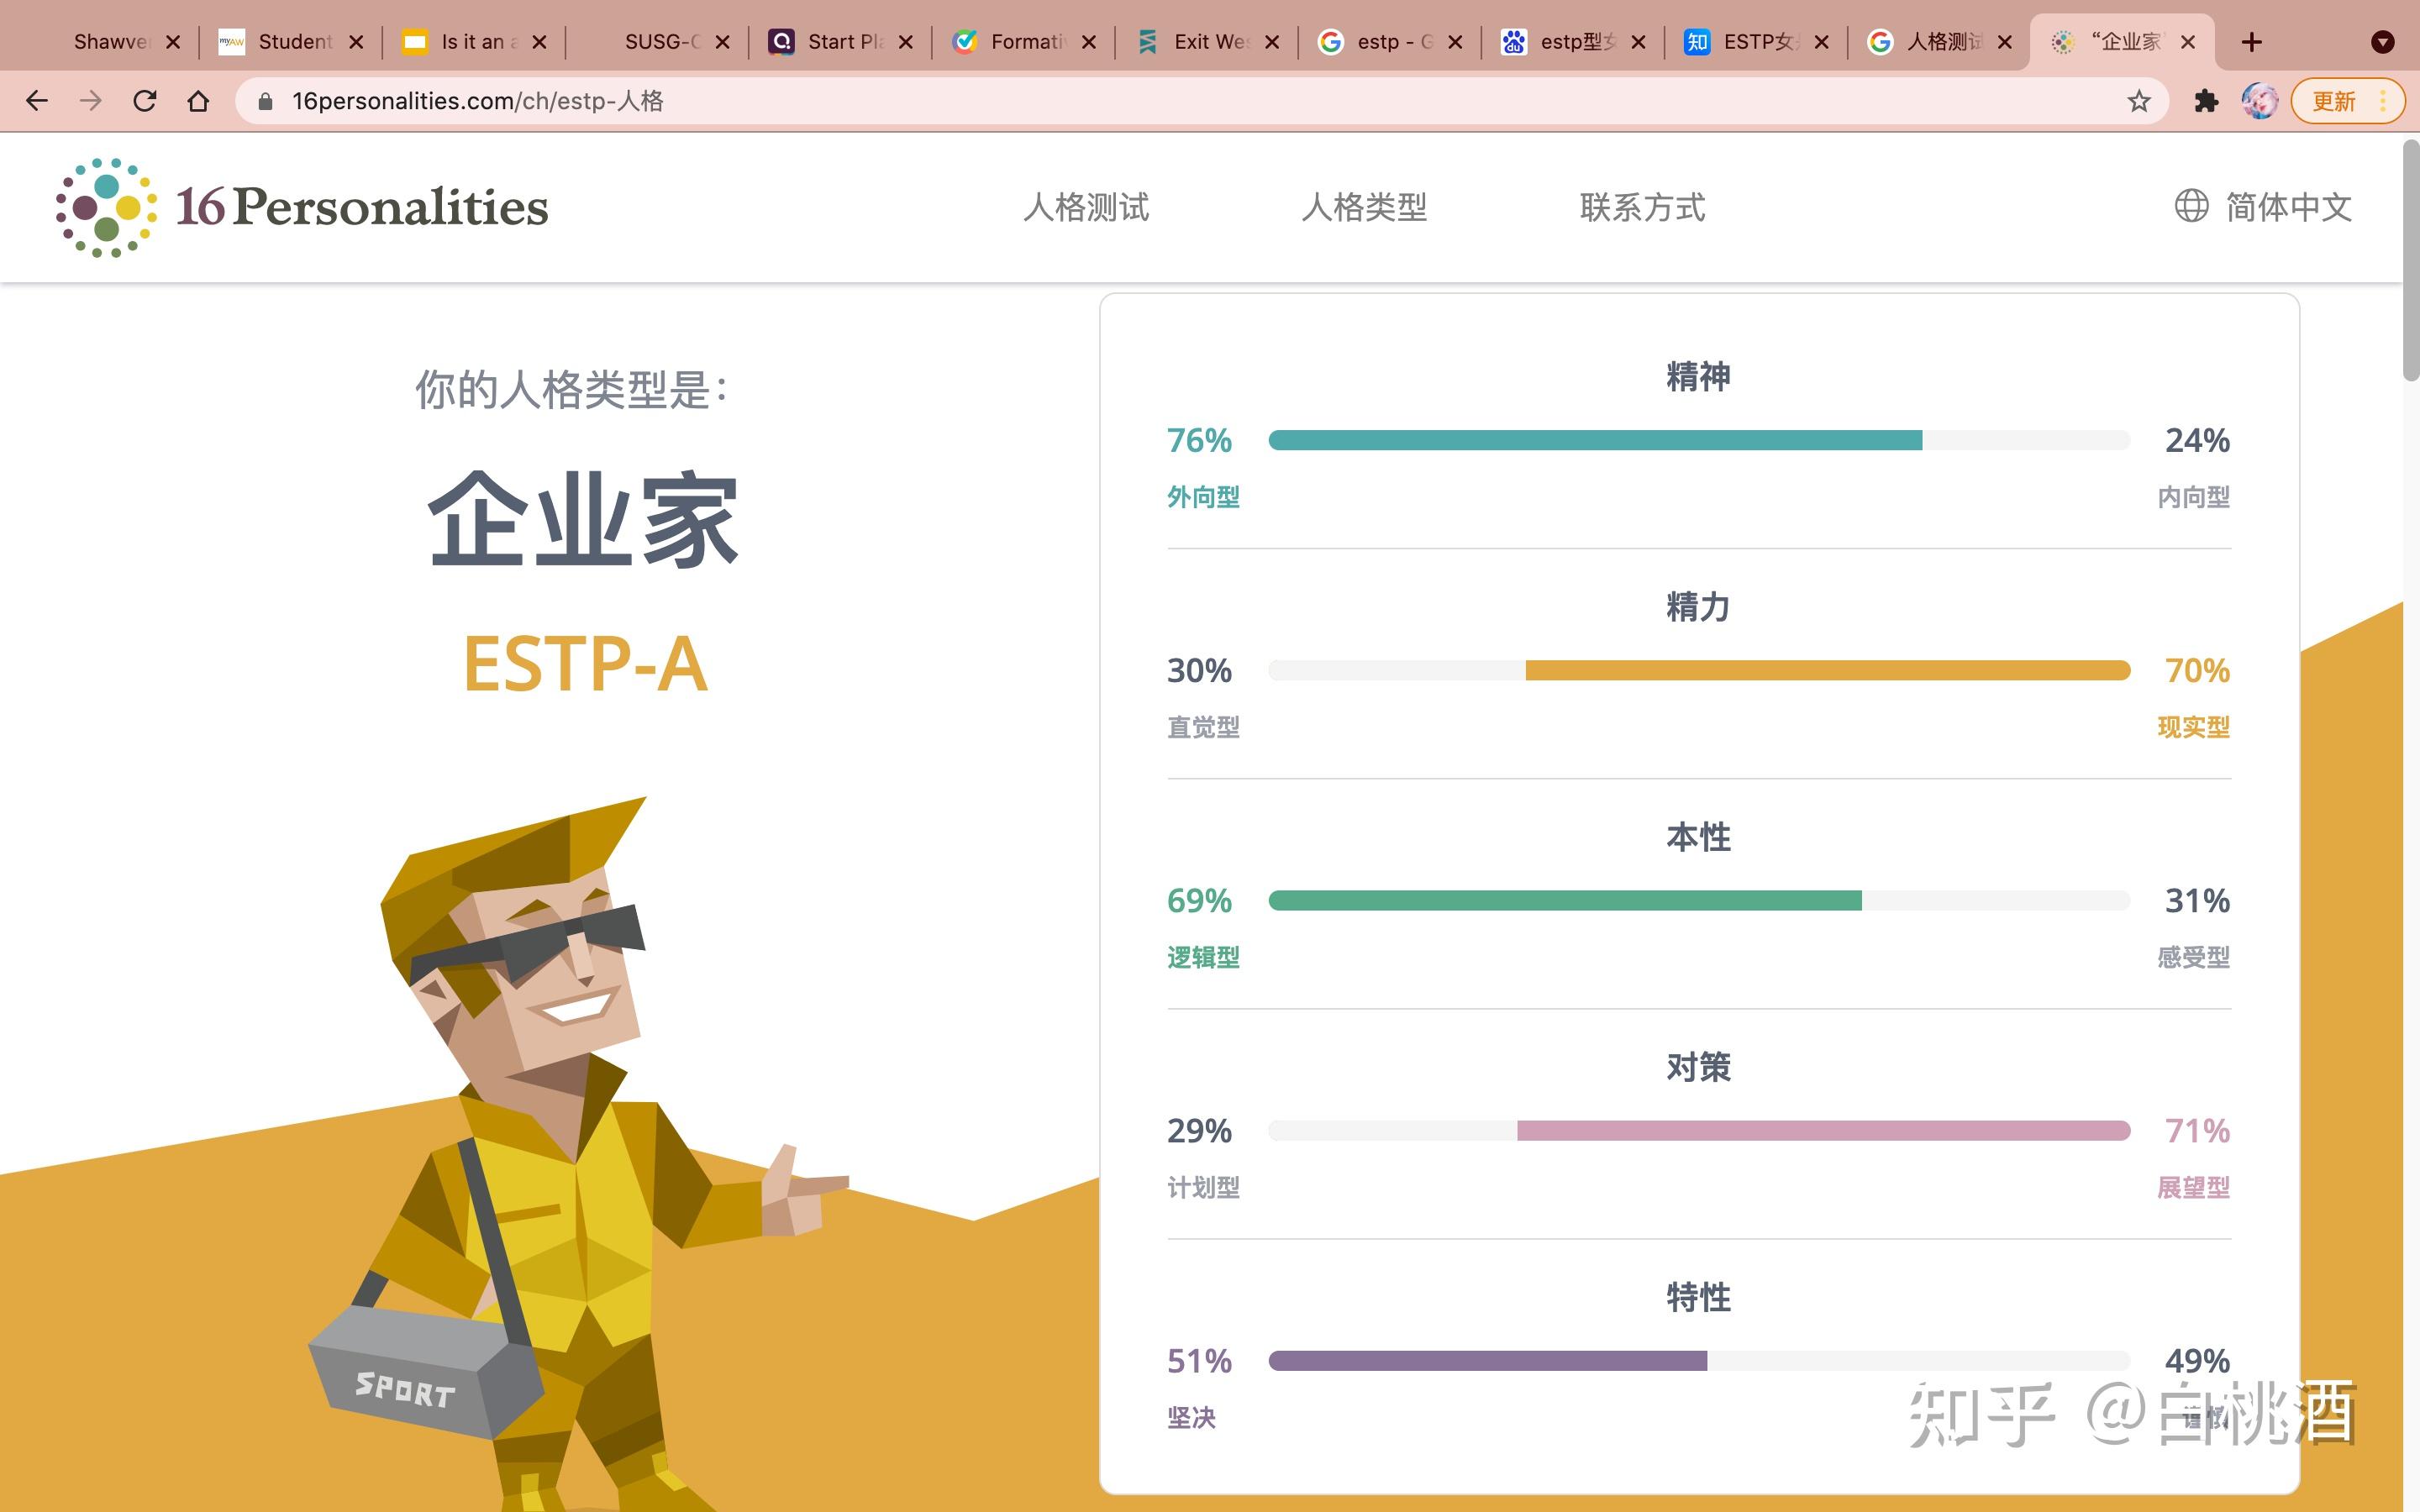Click the 直觉型 label
Image resolution: width=2420 pixels, height=1512 pixels.
[x=1203, y=727]
